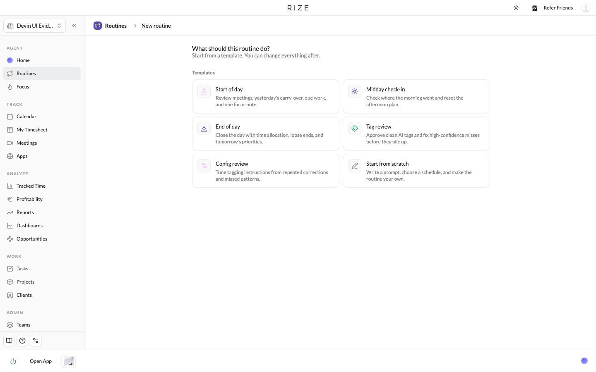This screenshot has height=372, width=596.
Task: Click the Open App button
Action: [x=41, y=361]
